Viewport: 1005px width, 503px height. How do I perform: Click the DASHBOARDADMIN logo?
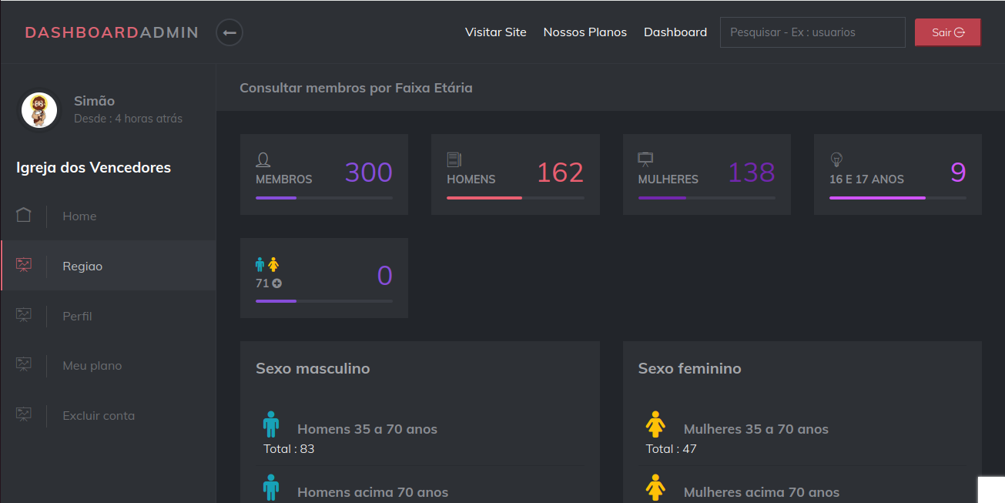point(112,32)
